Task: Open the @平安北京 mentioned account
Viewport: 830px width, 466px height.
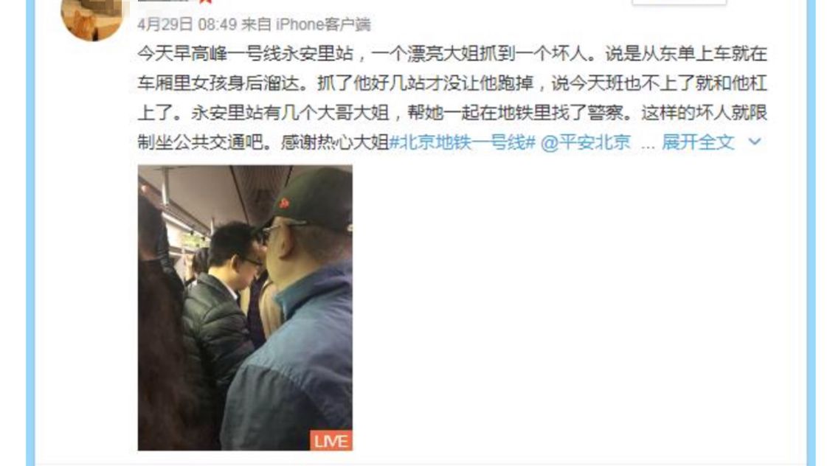Action: pos(586,142)
